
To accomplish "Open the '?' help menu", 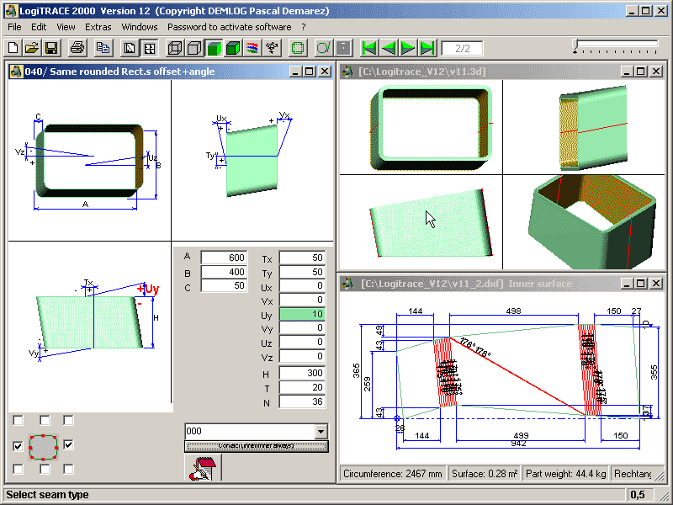I will click(x=304, y=27).
